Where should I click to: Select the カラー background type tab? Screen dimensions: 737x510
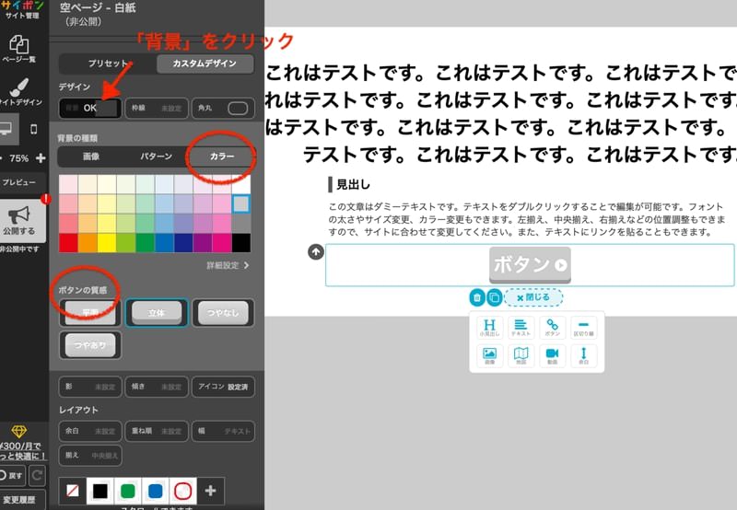click(x=222, y=156)
